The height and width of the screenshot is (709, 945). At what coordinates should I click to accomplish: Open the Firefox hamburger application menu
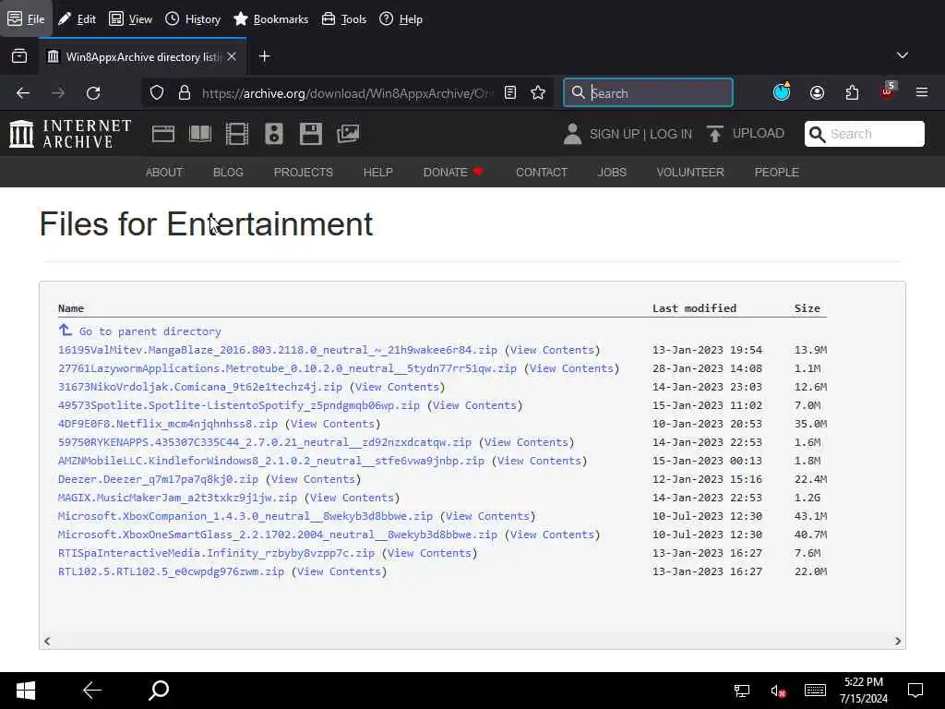pyautogui.click(x=922, y=92)
